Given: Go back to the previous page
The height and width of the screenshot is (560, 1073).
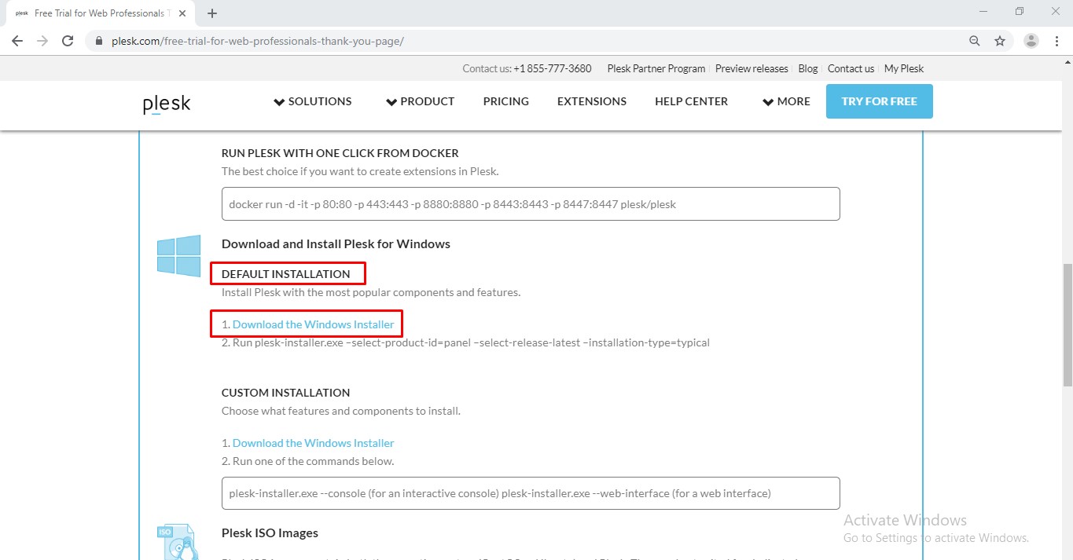Looking at the screenshot, I should coord(17,41).
